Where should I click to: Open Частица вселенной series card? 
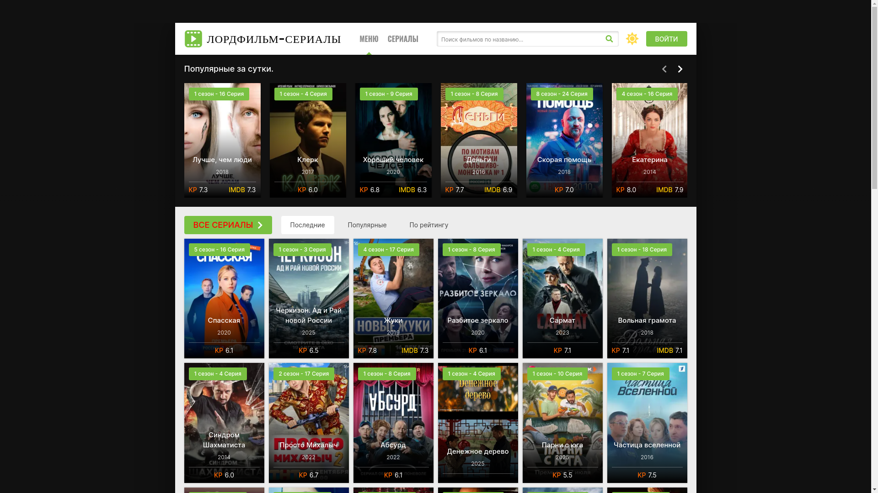[647, 423]
